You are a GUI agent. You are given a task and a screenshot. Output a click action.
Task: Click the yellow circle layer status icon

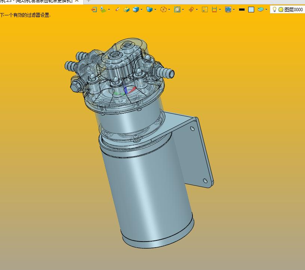click(281, 10)
